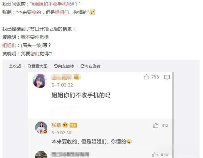Click the thumbs-up on the bottom comment
Screen dimensions: 203x158
pos(155,155)
